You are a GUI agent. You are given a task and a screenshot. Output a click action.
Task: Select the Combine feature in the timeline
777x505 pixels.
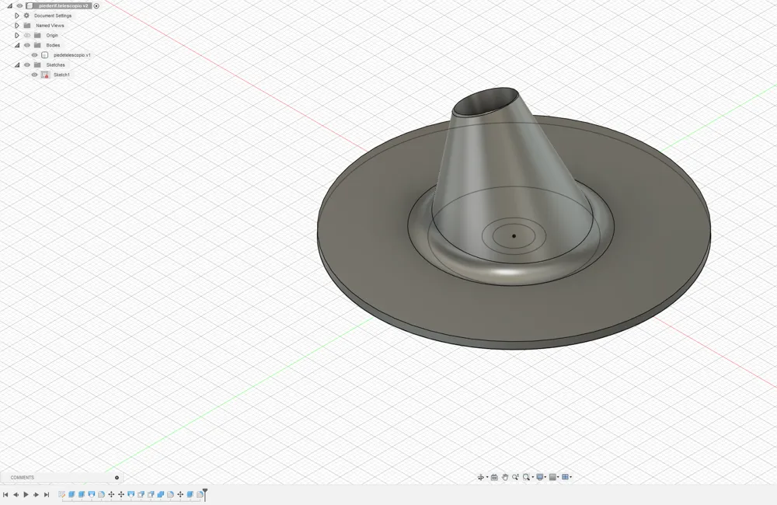click(161, 494)
